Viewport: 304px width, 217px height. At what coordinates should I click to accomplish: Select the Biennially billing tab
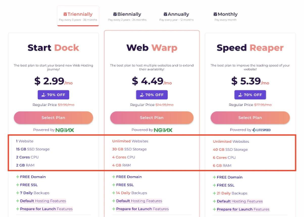127,16
